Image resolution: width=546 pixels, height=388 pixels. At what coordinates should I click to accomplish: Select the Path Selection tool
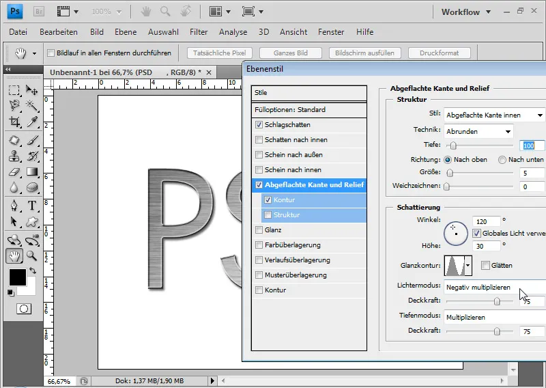[14, 221]
